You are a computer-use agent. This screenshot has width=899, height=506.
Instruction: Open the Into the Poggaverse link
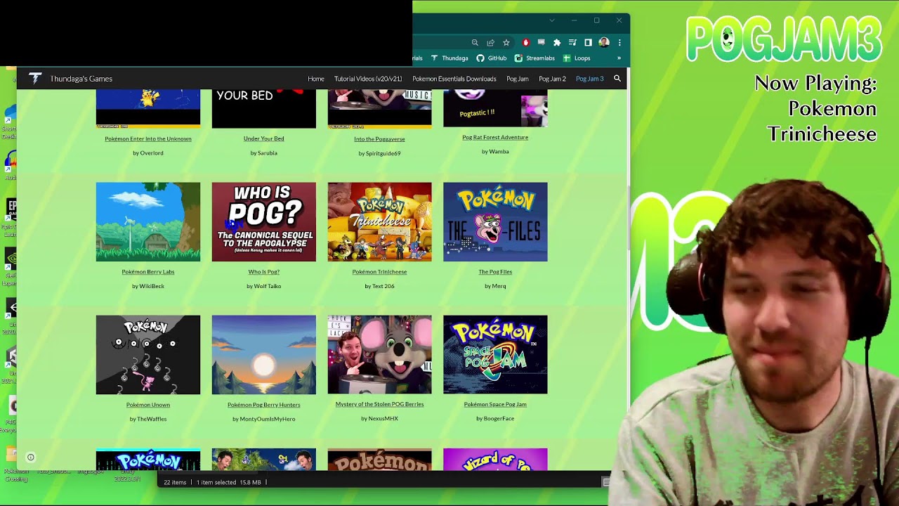[x=379, y=139]
